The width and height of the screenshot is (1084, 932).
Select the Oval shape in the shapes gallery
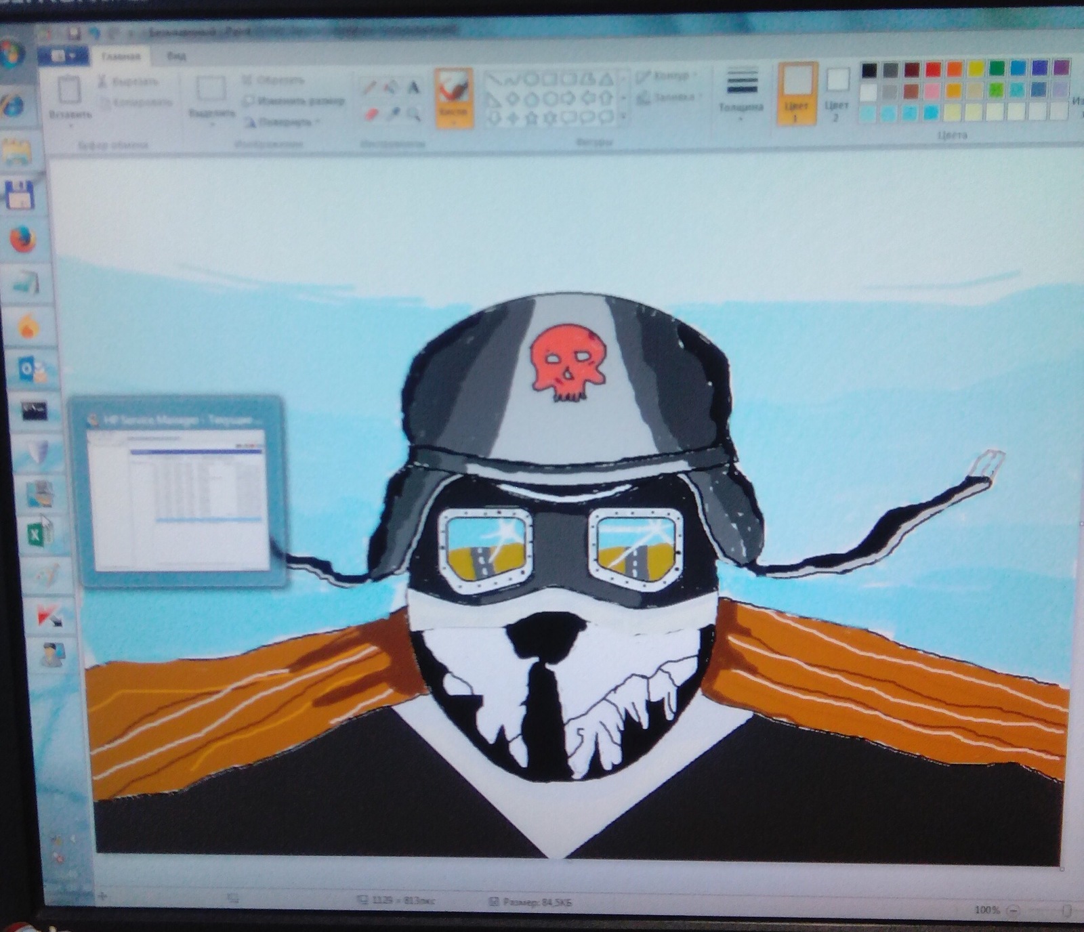pos(531,79)
